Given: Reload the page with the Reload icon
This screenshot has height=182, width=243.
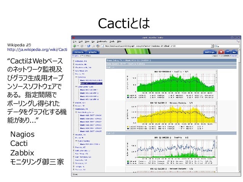Looking at the screenshot, I should [x=89, y=46].
